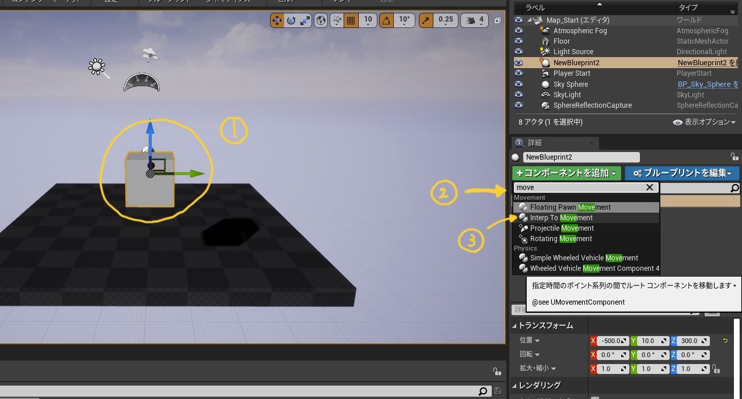This screenshot has width=742, height=399.
Task: Select the scale gizmo tool
Action: pos(305,20)
